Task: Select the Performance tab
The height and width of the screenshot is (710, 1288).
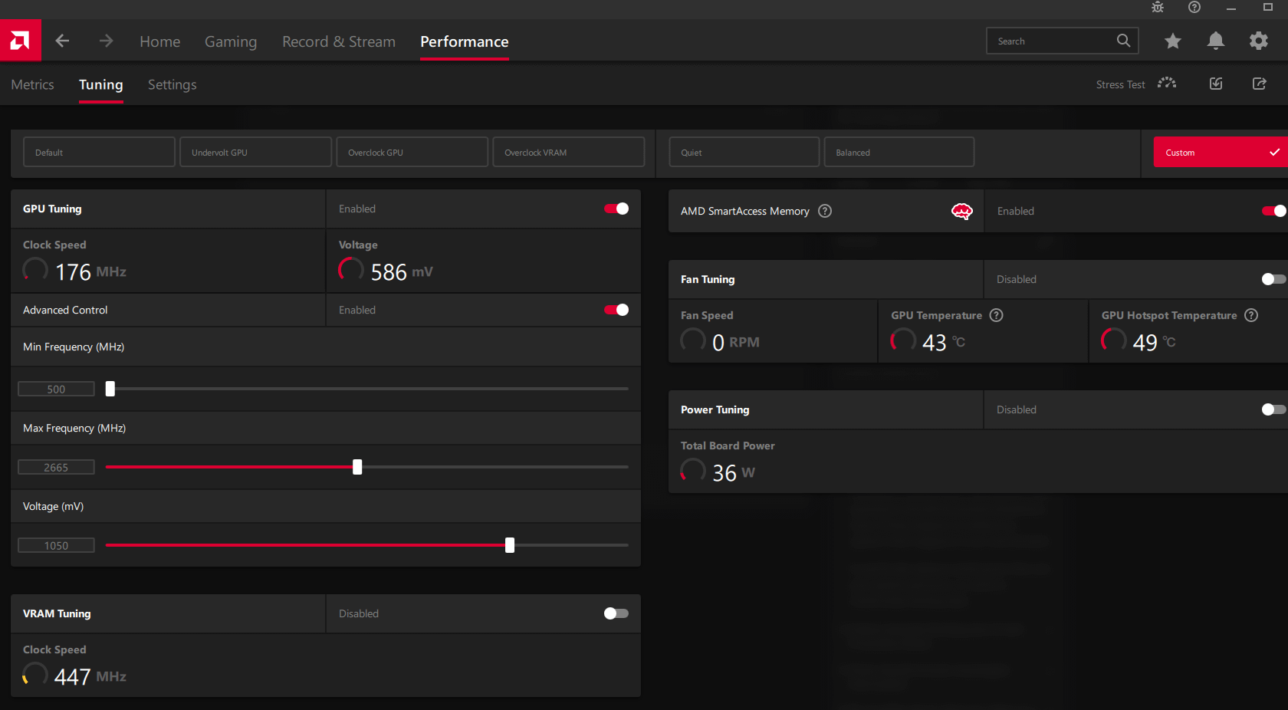Action: click(x=465, y=41)
